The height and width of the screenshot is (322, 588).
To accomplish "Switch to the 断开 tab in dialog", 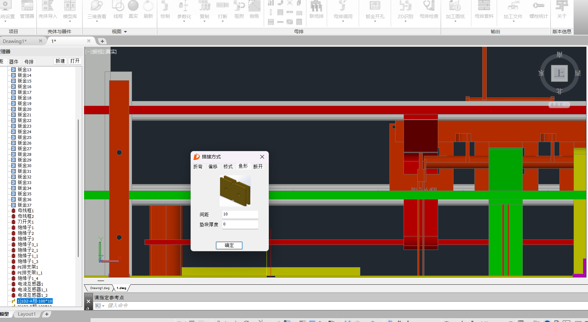I will coord(258,166).
